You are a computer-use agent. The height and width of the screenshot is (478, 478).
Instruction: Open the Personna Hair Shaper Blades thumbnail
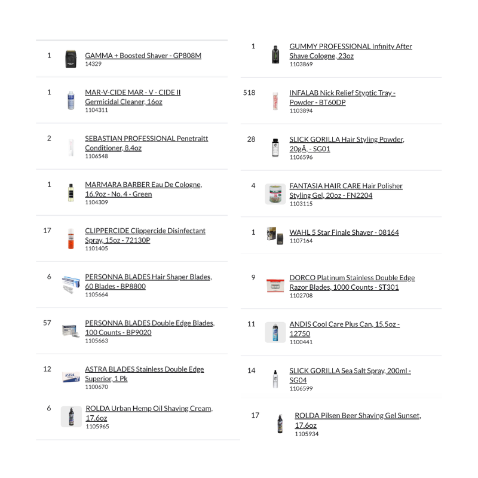[x=71, y=284]
